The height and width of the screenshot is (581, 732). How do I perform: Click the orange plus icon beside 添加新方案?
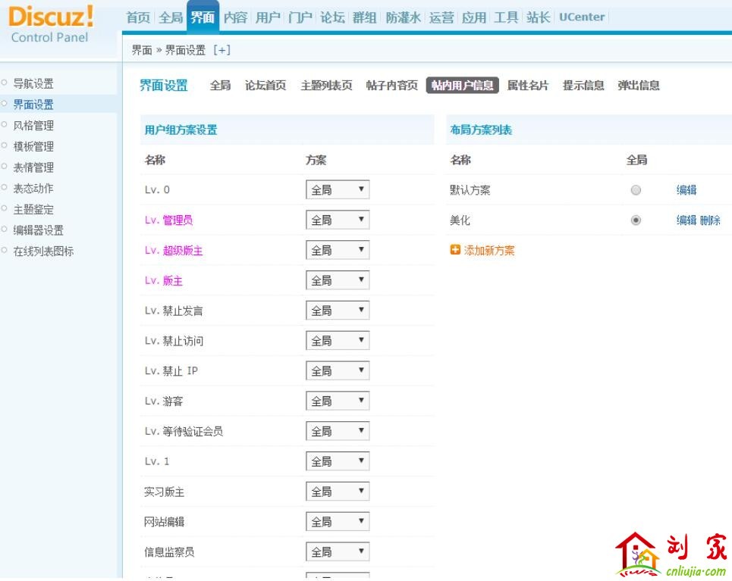(455, 250)
